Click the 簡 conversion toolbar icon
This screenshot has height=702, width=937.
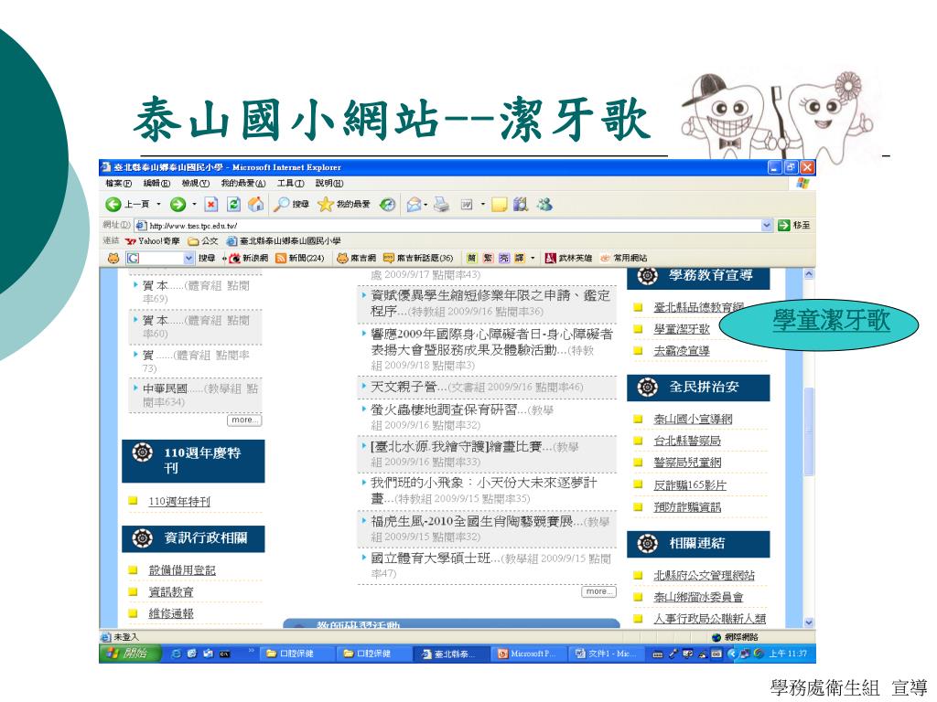click(x=471, y=258)
